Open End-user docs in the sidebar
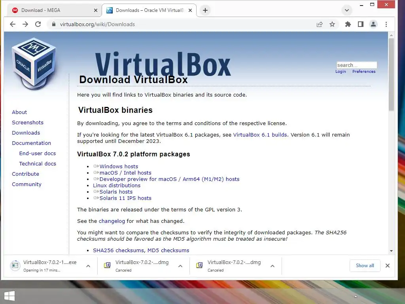405x304 pixels. click(38, 153)
